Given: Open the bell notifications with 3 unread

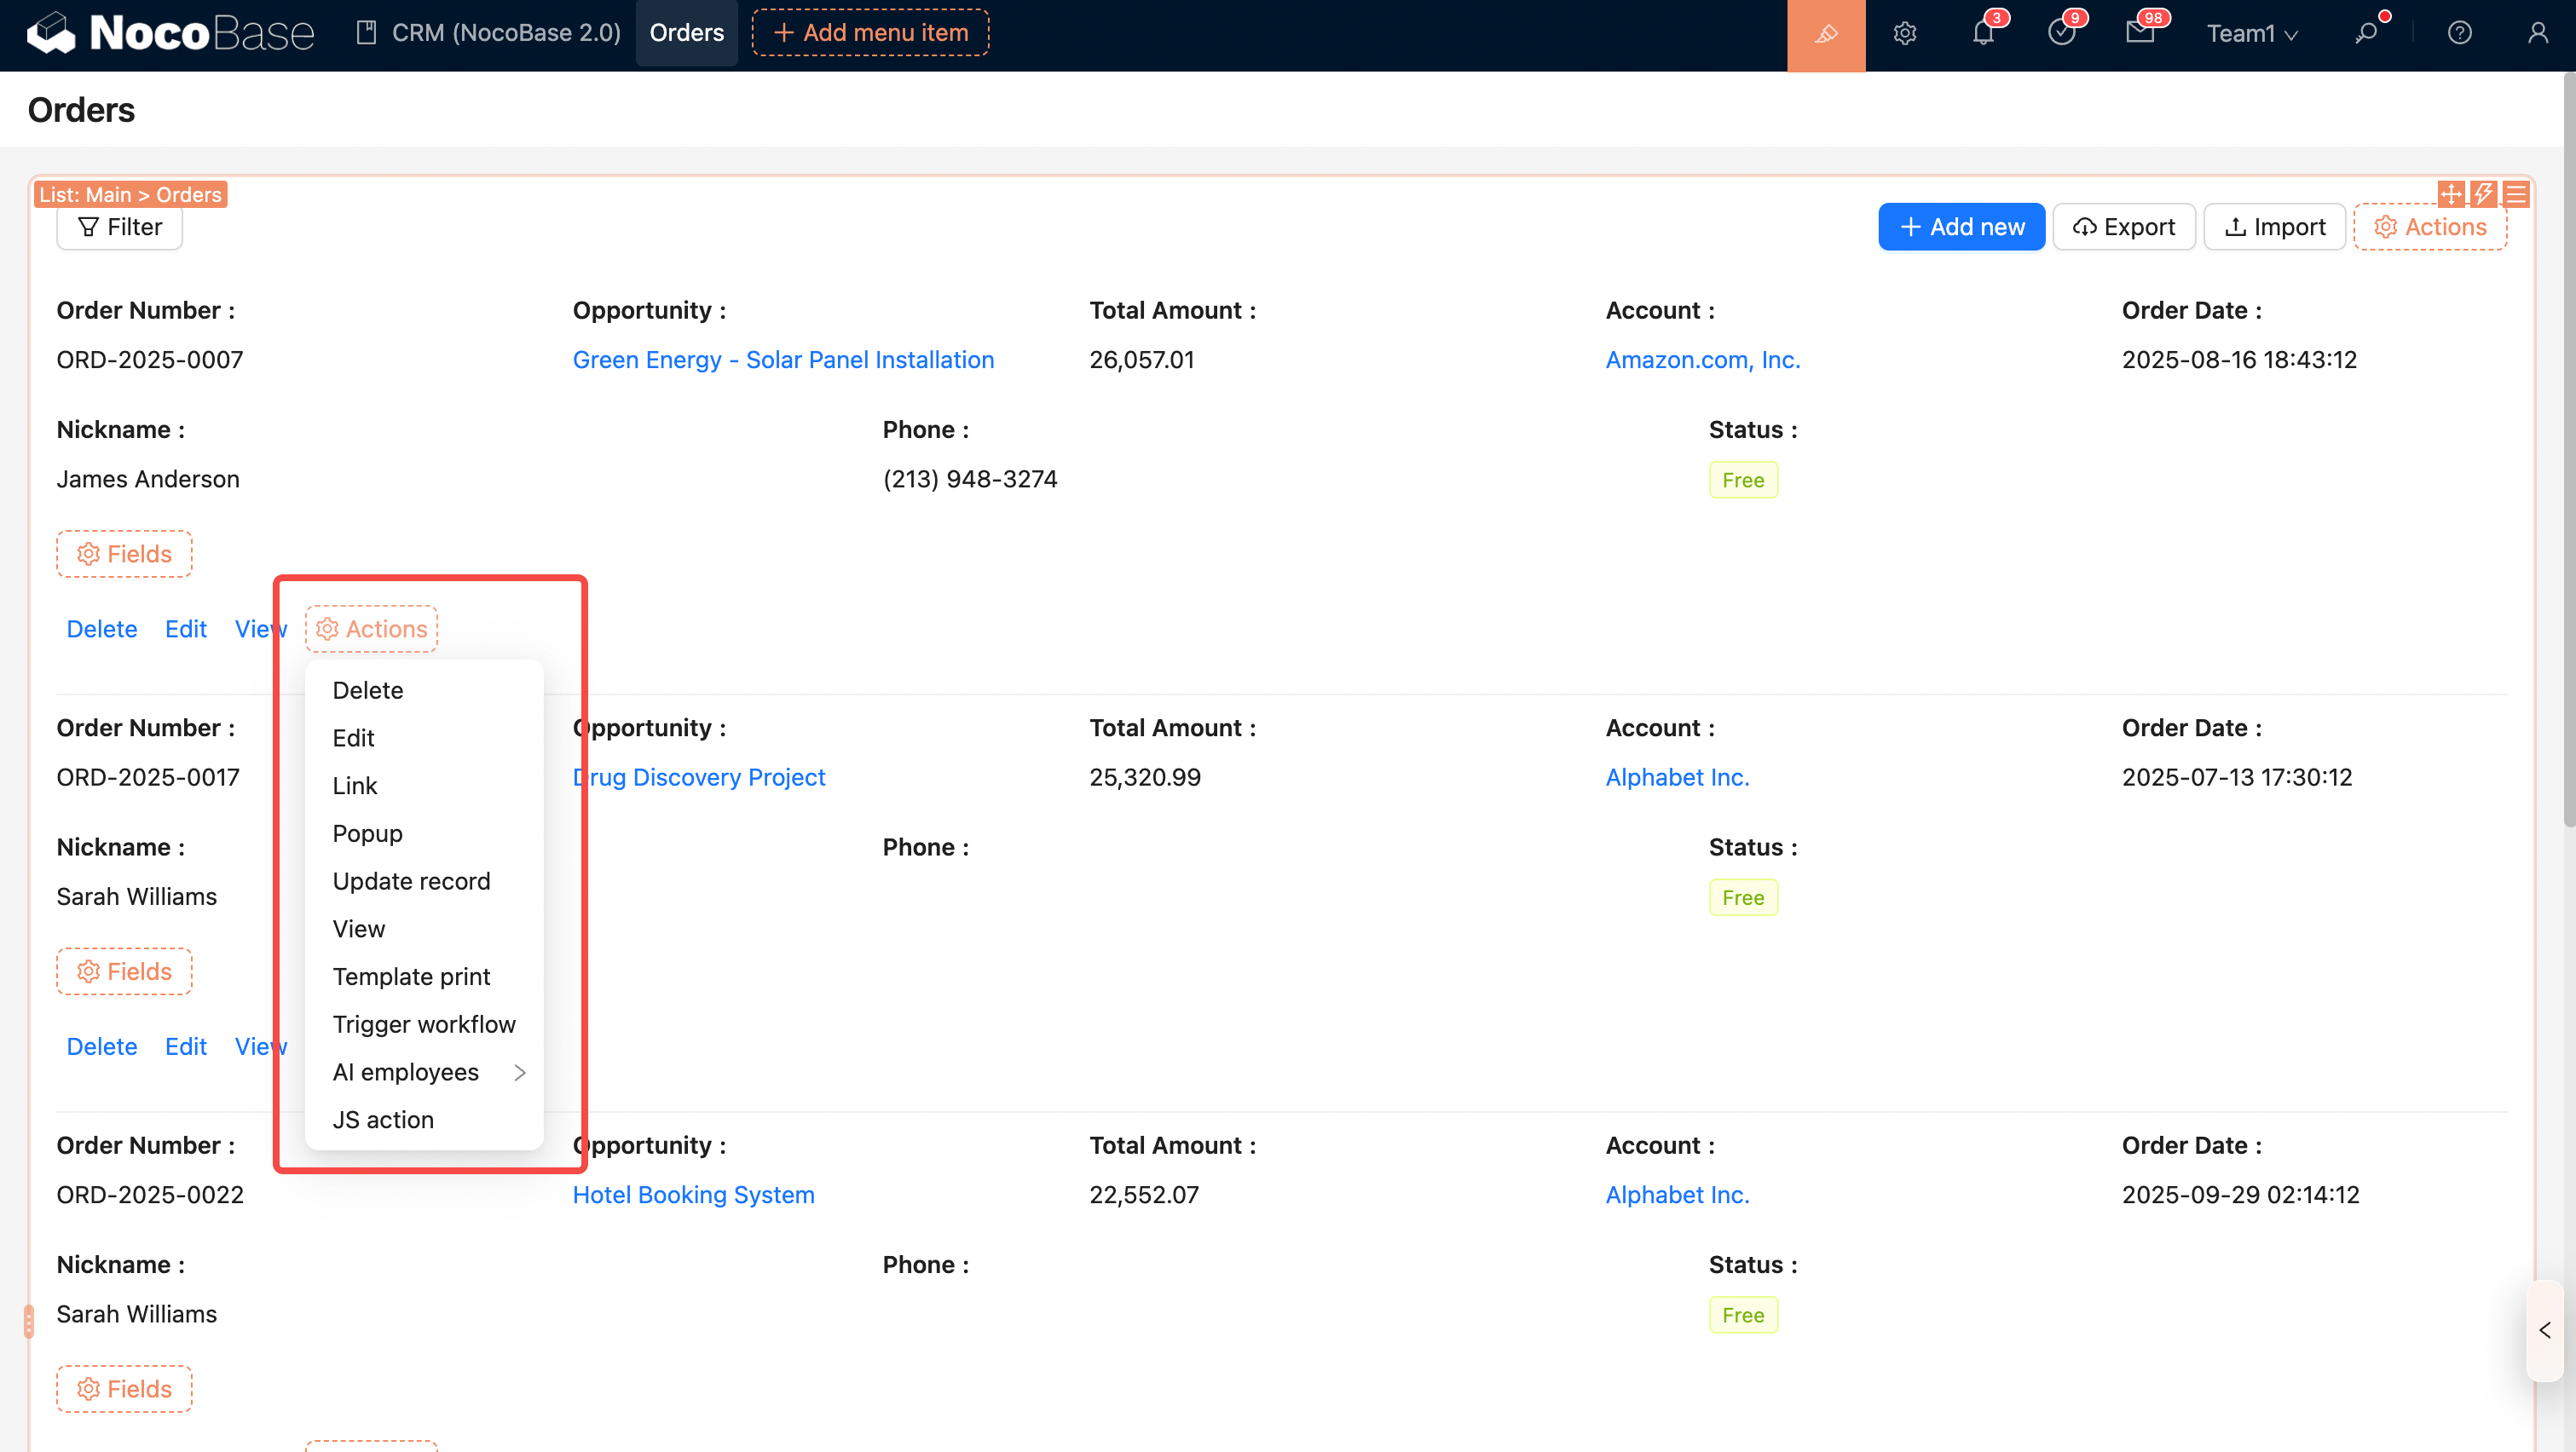Looking at the screenshot, I should click(x=1982, y=34).
